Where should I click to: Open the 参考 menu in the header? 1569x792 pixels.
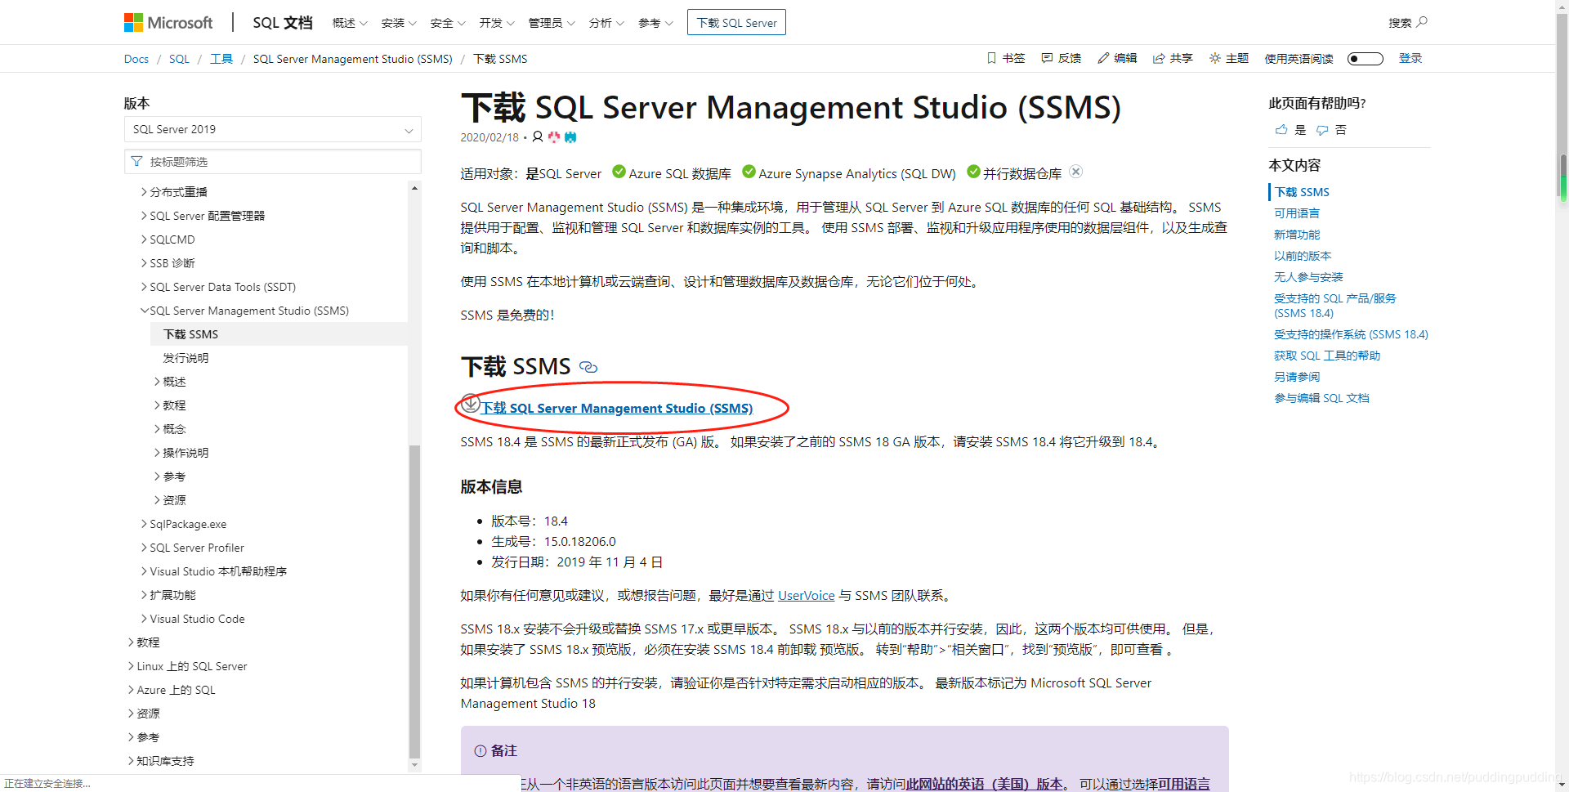[x=655, y=23]
